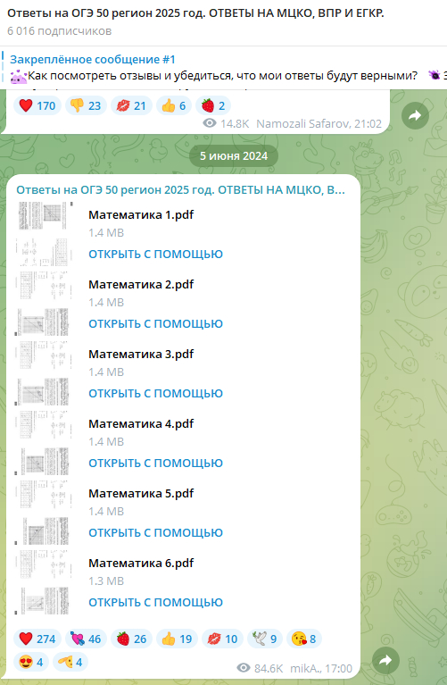Viewport: 447px width, 685px height.
Task: Toggle the kissing face reaction with 8
Action: (x=304, y=639)
